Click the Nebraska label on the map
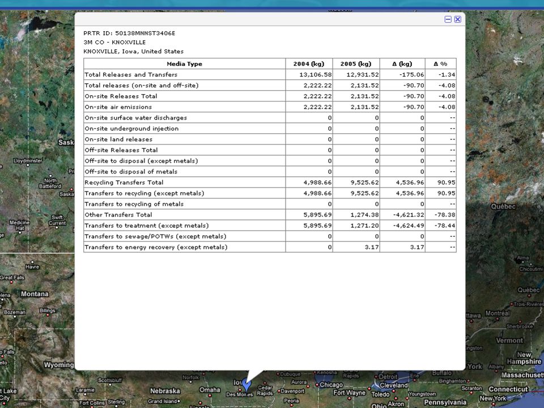Image resolution: width=544 pixels, height=408 pixels. (x=165, y=390)
